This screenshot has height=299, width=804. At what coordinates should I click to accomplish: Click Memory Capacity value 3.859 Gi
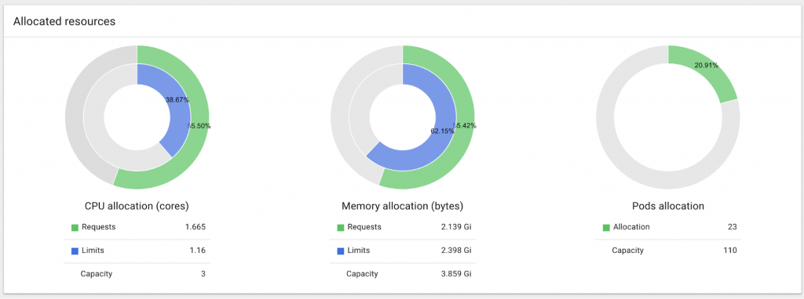pyautogui.click(x=456, y=274)
